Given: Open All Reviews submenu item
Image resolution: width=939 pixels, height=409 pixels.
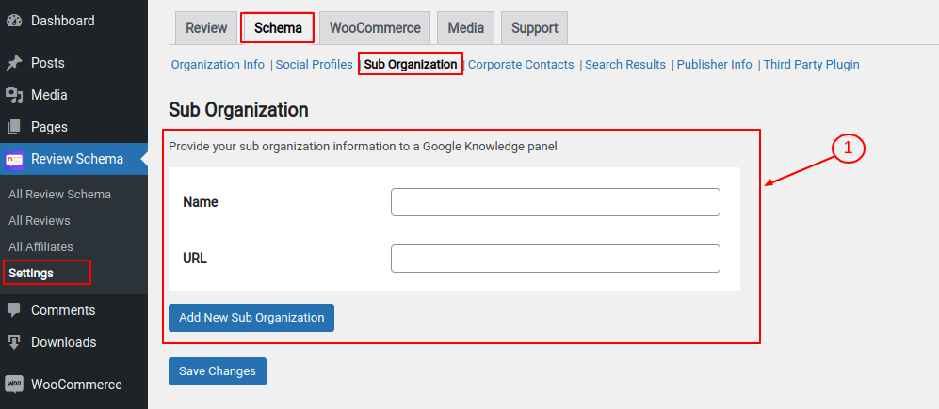Looking at the screenshot, I should click(x=40, y=221).
